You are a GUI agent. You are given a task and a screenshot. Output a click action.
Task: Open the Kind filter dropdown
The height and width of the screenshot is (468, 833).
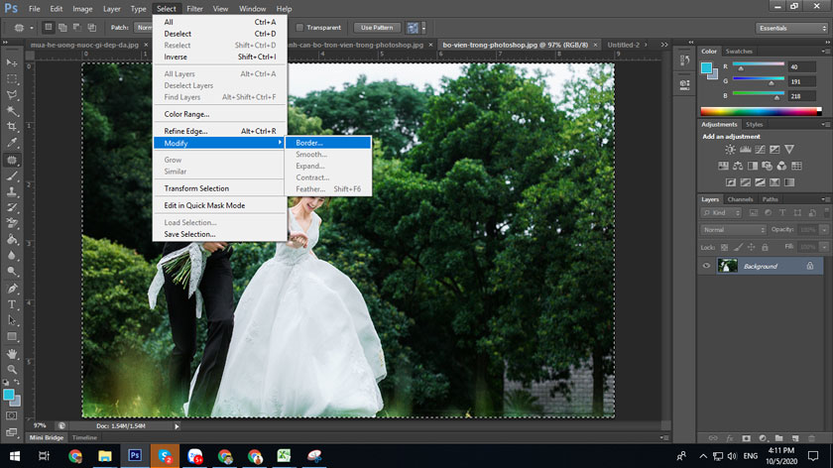pyautogui.click(x=722, y=213)
